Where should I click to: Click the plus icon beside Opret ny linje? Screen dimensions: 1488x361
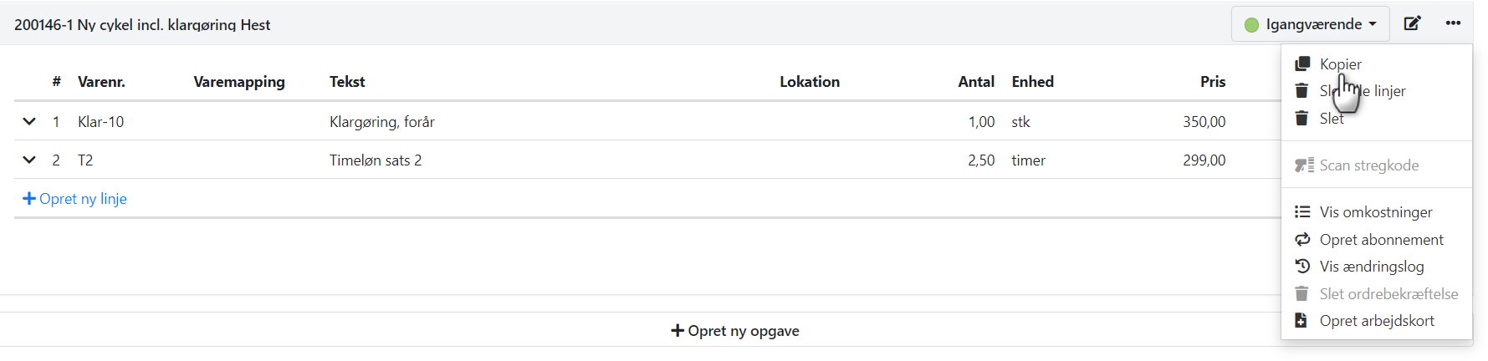[29, 199]
